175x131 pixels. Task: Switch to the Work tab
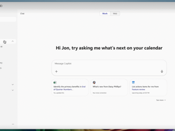point(105,13)
